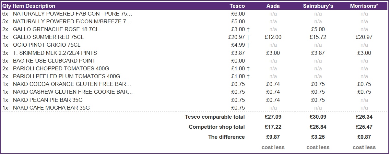390x154 pixels.
Task: Click the T. SKIMMED MLK 4 PINTS item
Action: pos(55,53)
